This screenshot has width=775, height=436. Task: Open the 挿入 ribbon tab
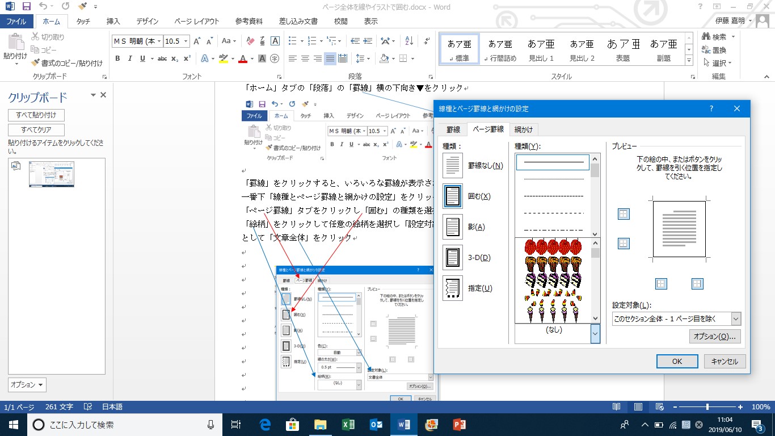(x=113, y=22)
